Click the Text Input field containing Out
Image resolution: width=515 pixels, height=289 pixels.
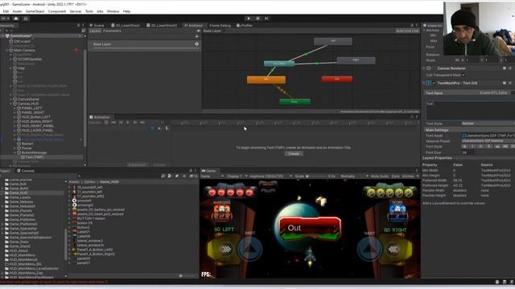[x=470, y=111]
